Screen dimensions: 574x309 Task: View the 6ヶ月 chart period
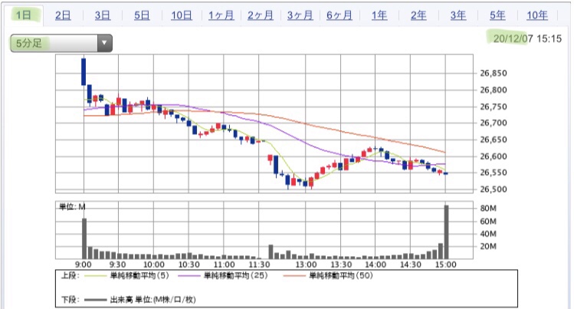[x=339, y=15]
